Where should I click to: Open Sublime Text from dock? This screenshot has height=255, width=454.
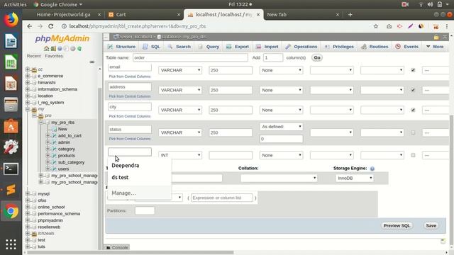coord(11,190)
